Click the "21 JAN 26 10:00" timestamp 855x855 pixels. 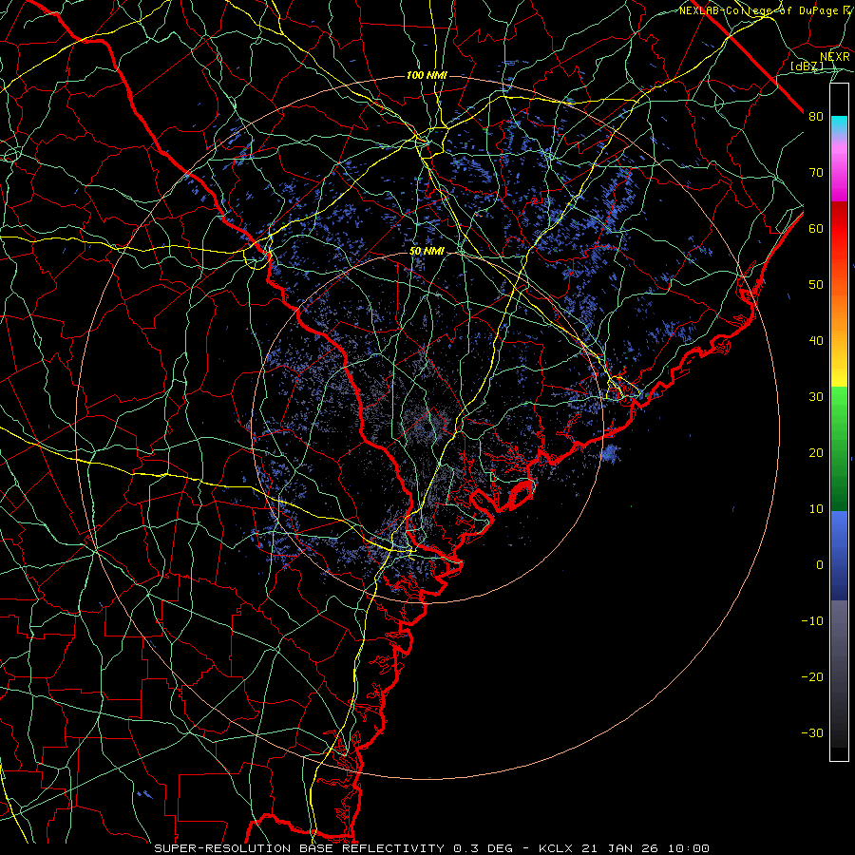click(646, 848)
